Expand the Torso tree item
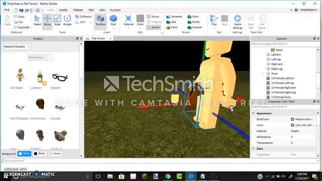 [263, 73]
